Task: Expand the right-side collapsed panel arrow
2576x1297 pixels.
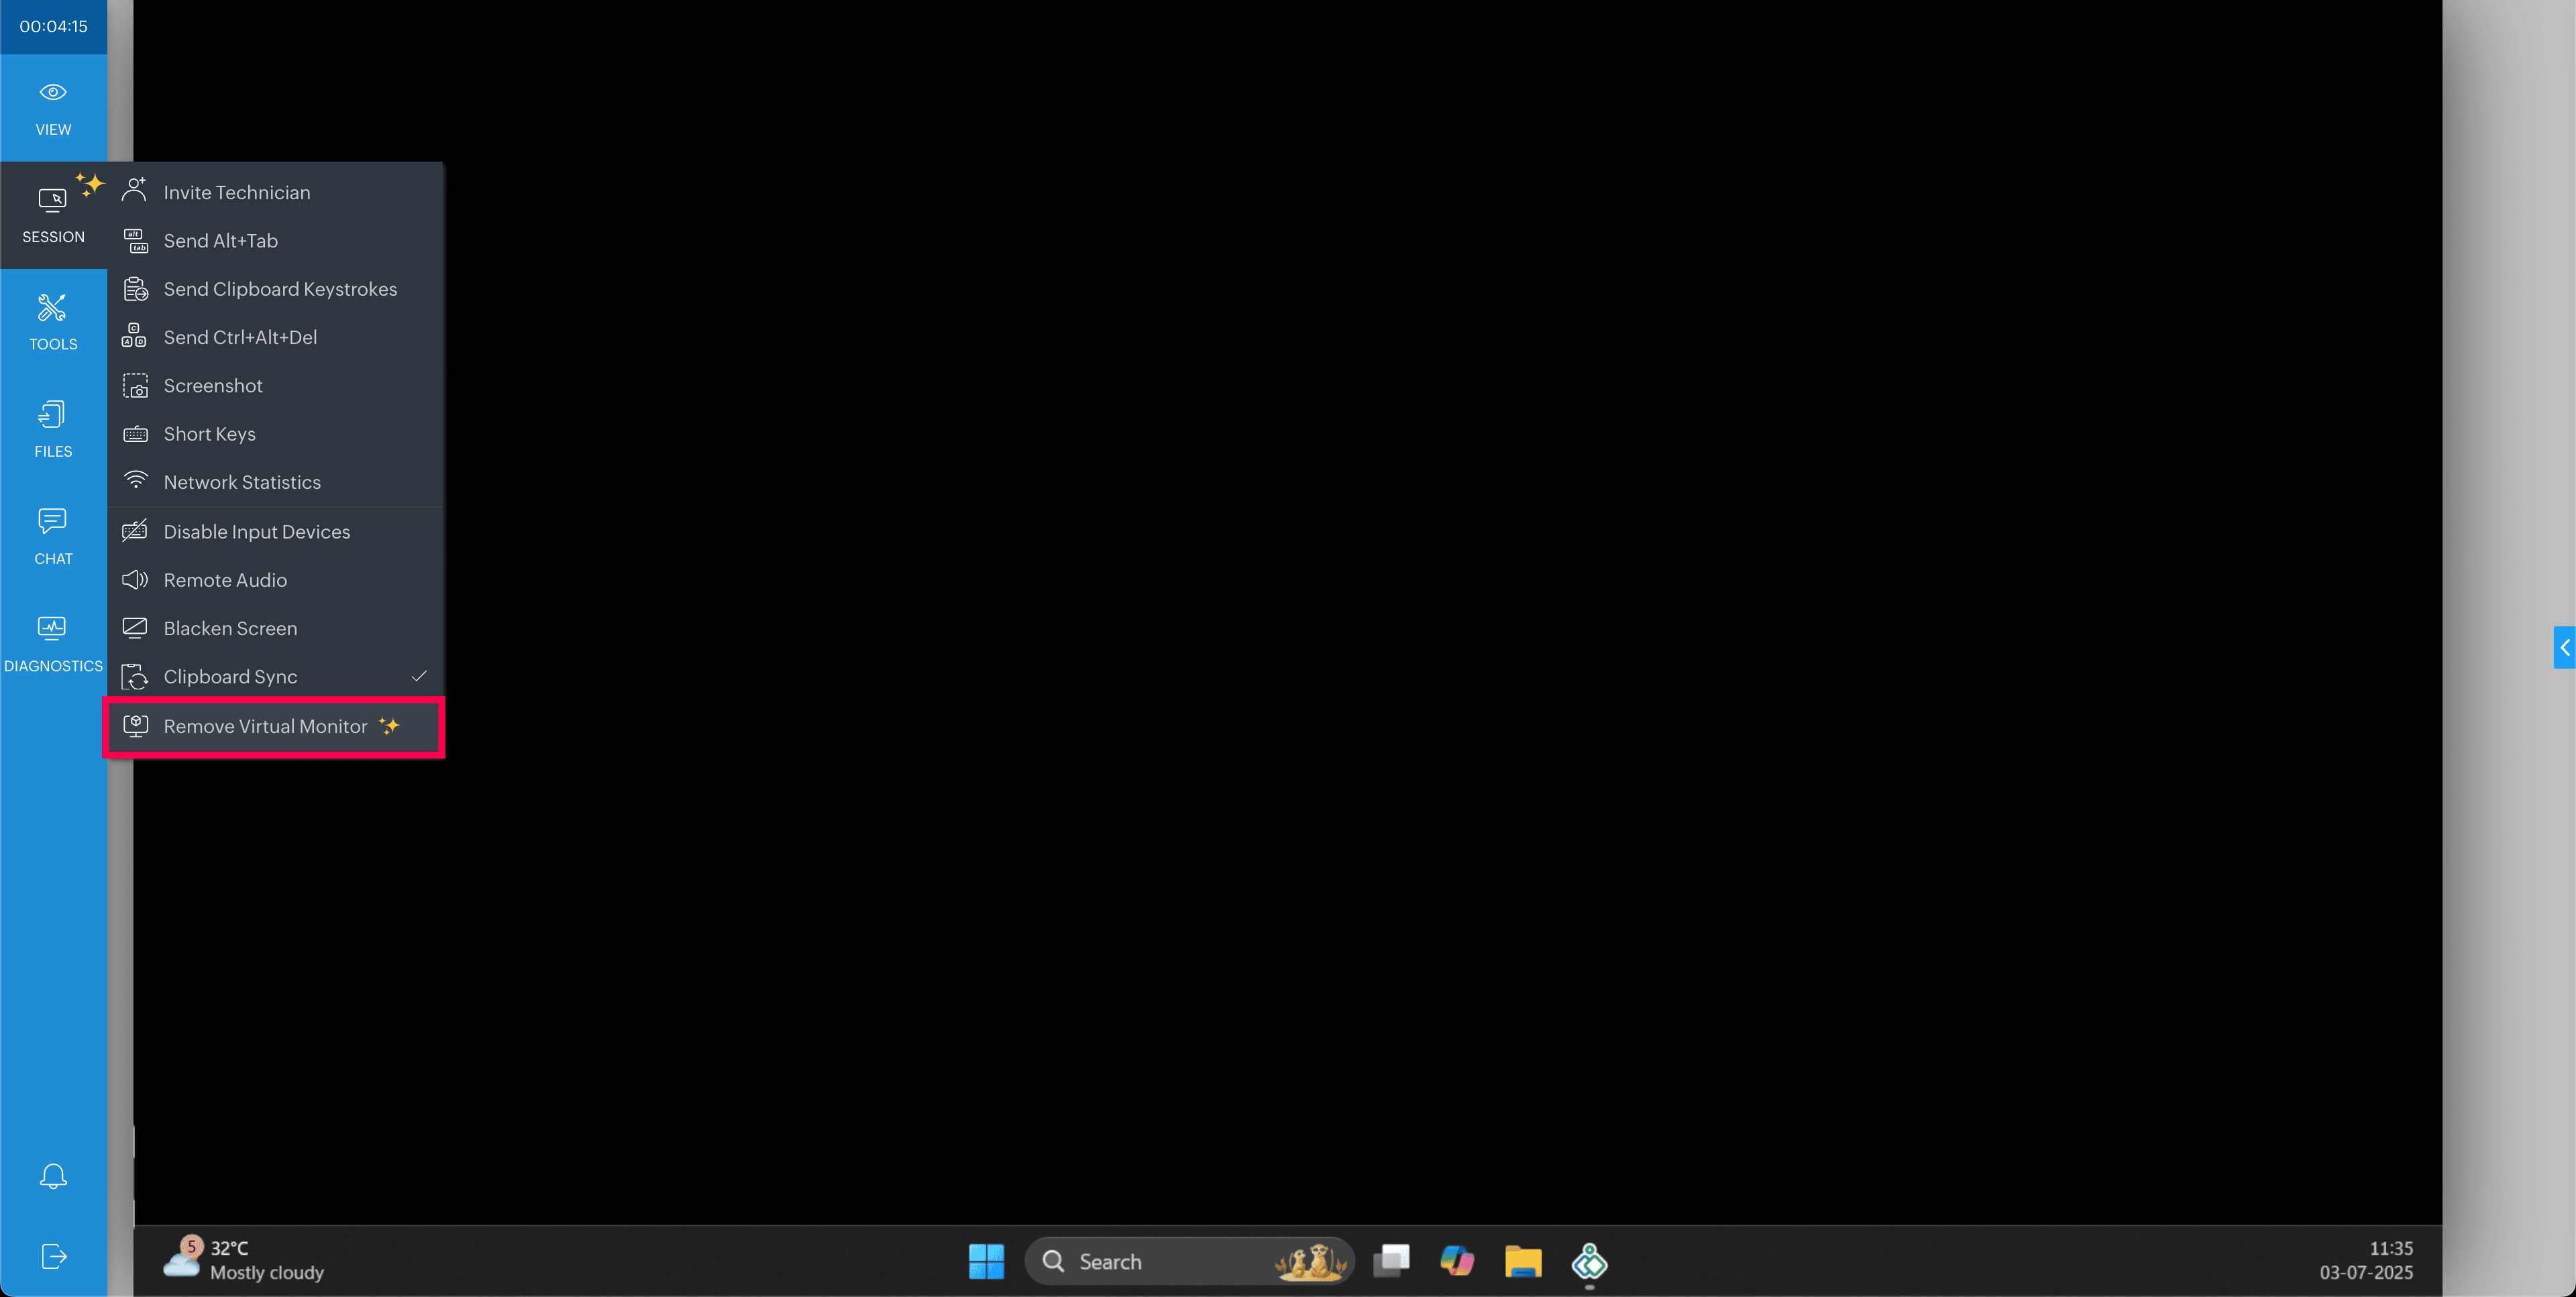Action: coord(2564,648)
